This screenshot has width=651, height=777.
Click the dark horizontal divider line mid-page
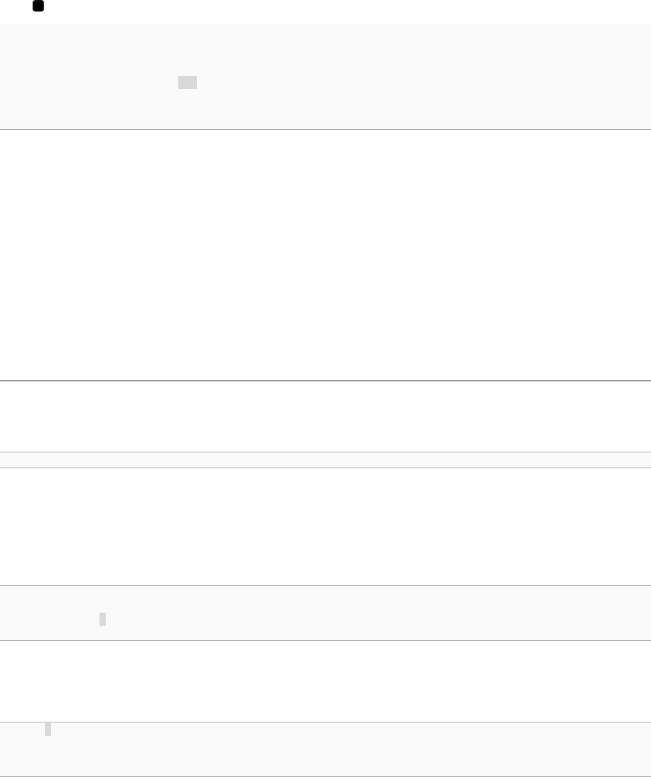click(325, 381)
